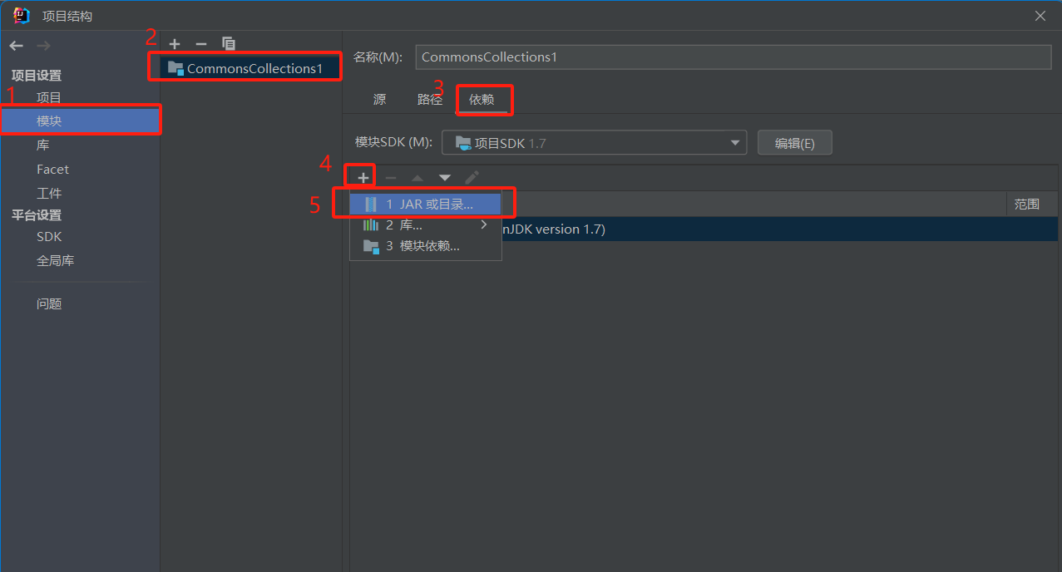
Task: Close the 项目结构 dialog
Action: point(1040,16)
